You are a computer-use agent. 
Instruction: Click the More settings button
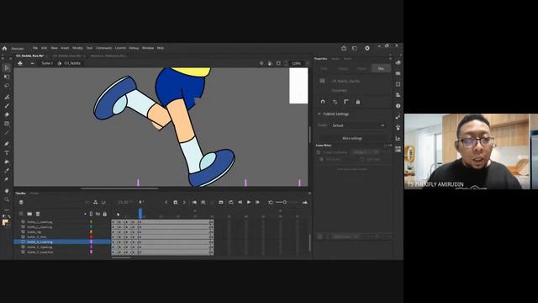(352, 138)
